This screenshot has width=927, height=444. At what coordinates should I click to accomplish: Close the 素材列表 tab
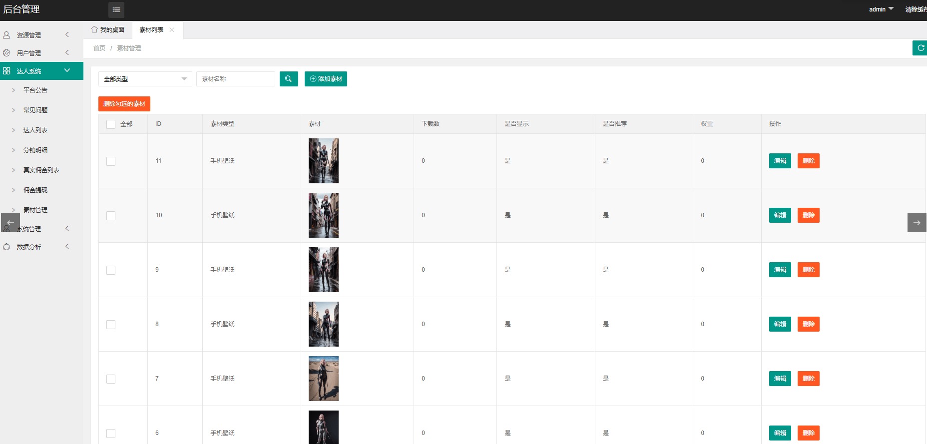(x=172, y=30)
